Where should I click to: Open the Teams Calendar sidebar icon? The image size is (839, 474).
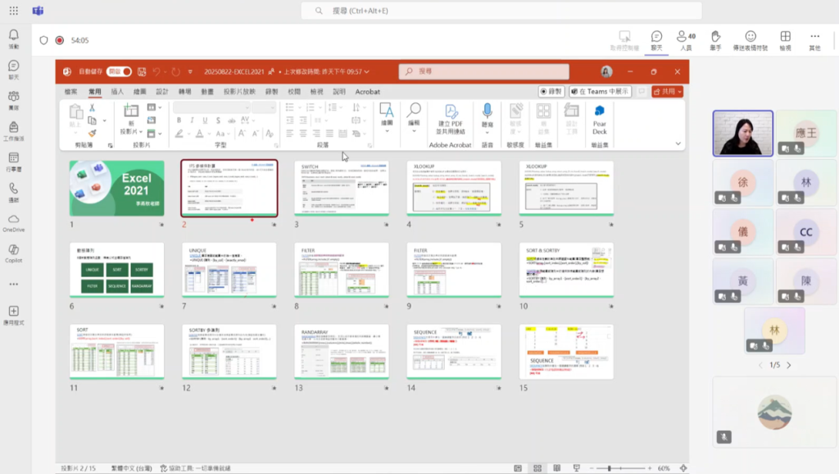pos(13,161)
